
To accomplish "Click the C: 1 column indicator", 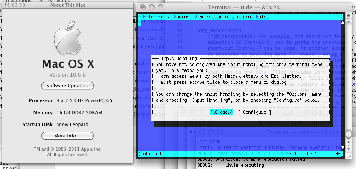I will (x=312, y=154).
